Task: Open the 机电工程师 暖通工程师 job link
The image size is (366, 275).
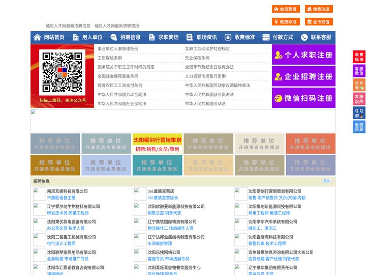Action: [x=269, y=213]
